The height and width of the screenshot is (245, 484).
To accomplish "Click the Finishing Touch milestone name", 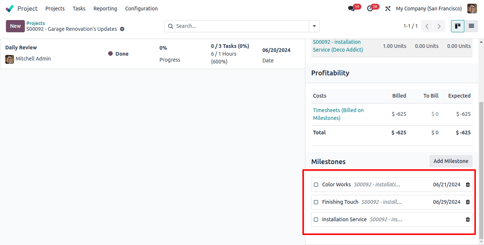I will [340, 202].
